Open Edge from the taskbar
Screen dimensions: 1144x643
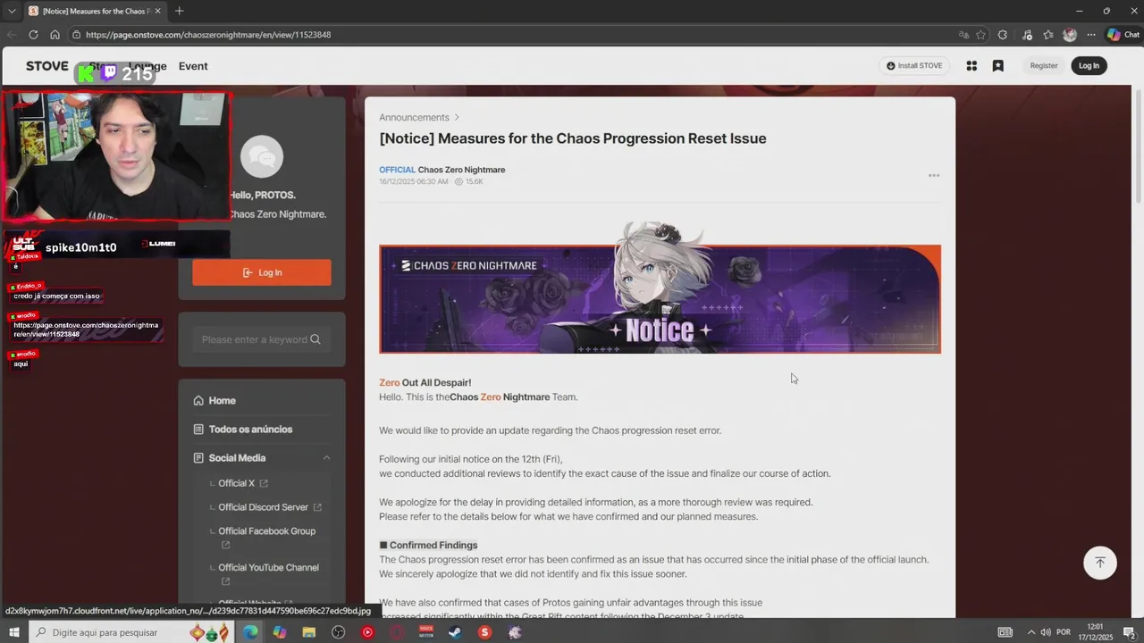coord(250,632)
